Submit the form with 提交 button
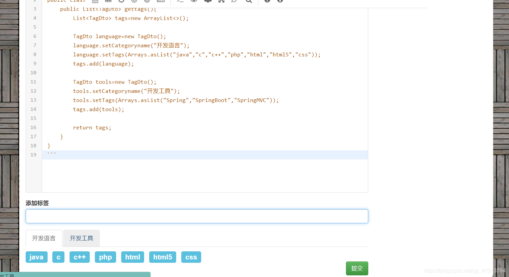This screenshot has width=509, height=277. (x=357, y=268)
